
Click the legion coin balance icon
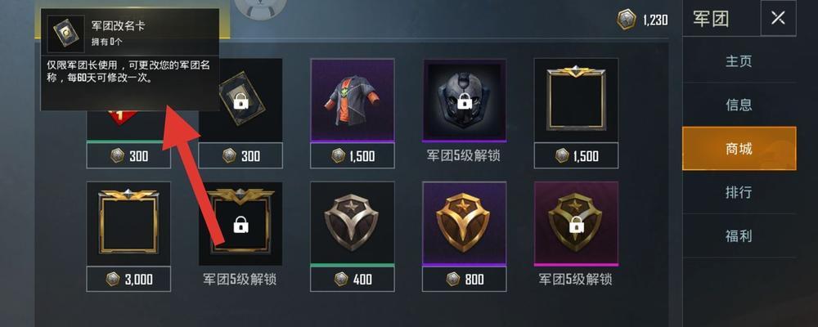click(627, 20)
